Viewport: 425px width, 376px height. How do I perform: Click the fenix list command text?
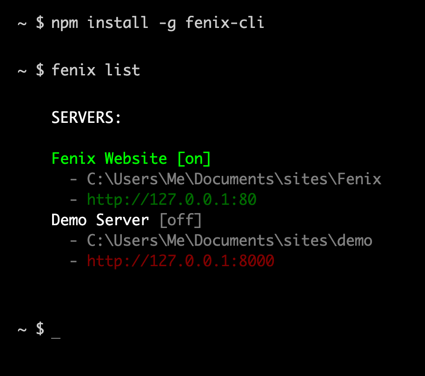[x=96, y=70]
